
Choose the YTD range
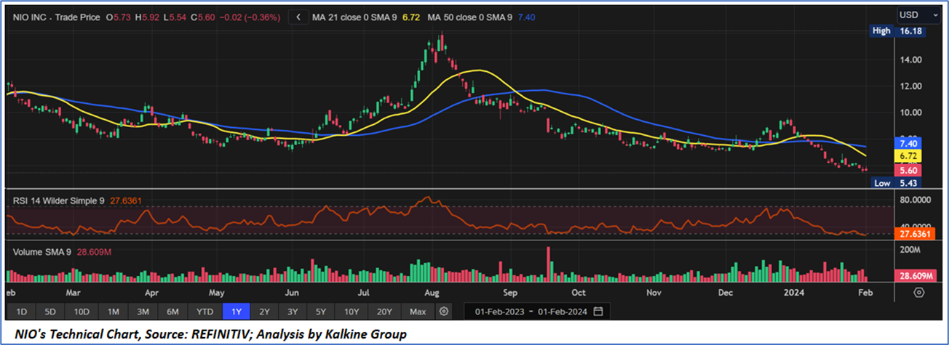[x=205, y=312]
